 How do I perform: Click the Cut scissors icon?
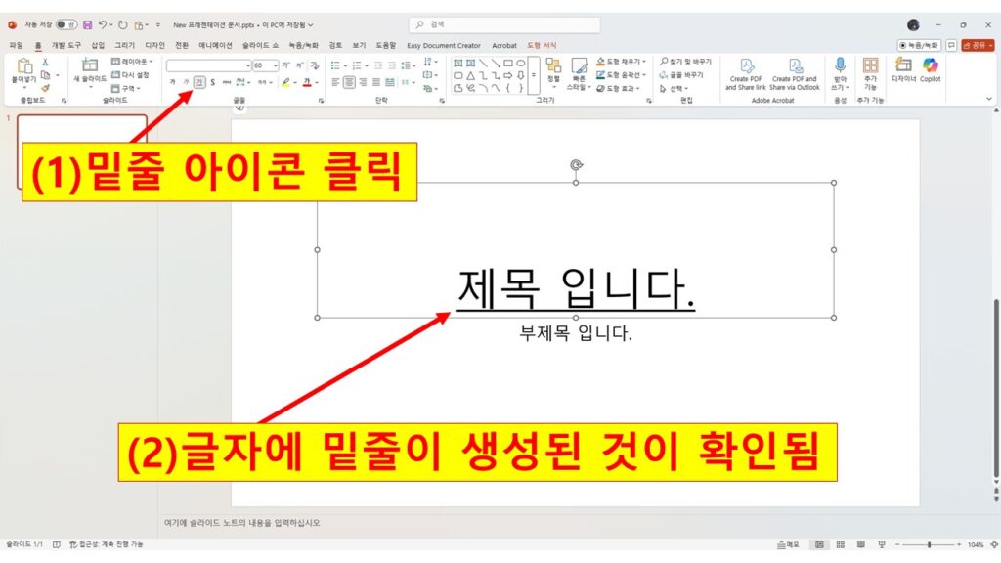pyautogui.click(x=45, y=62)
